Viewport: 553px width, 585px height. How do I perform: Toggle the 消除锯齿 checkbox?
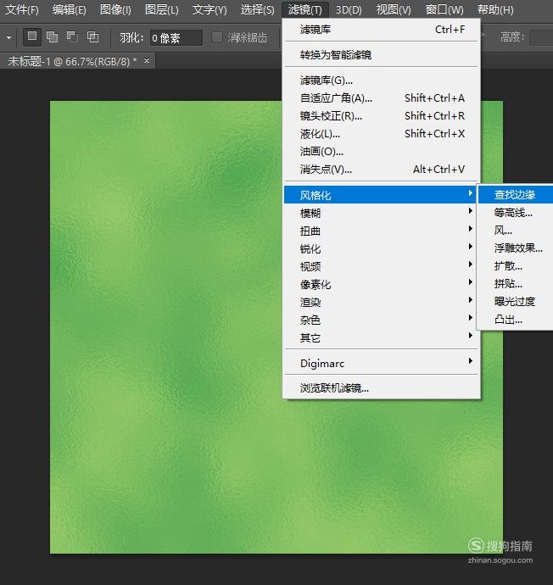[217, 37]
